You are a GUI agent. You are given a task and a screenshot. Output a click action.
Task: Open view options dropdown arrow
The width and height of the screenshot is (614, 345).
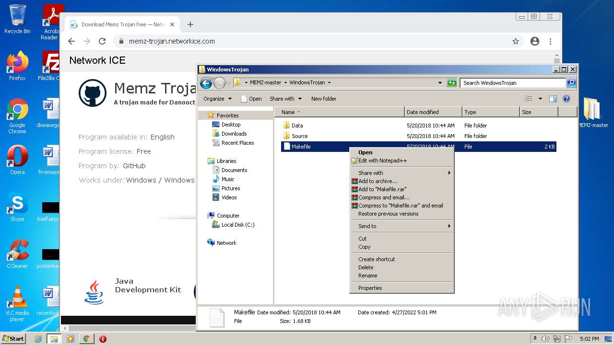pyautogui.click(x=540, y=99)
